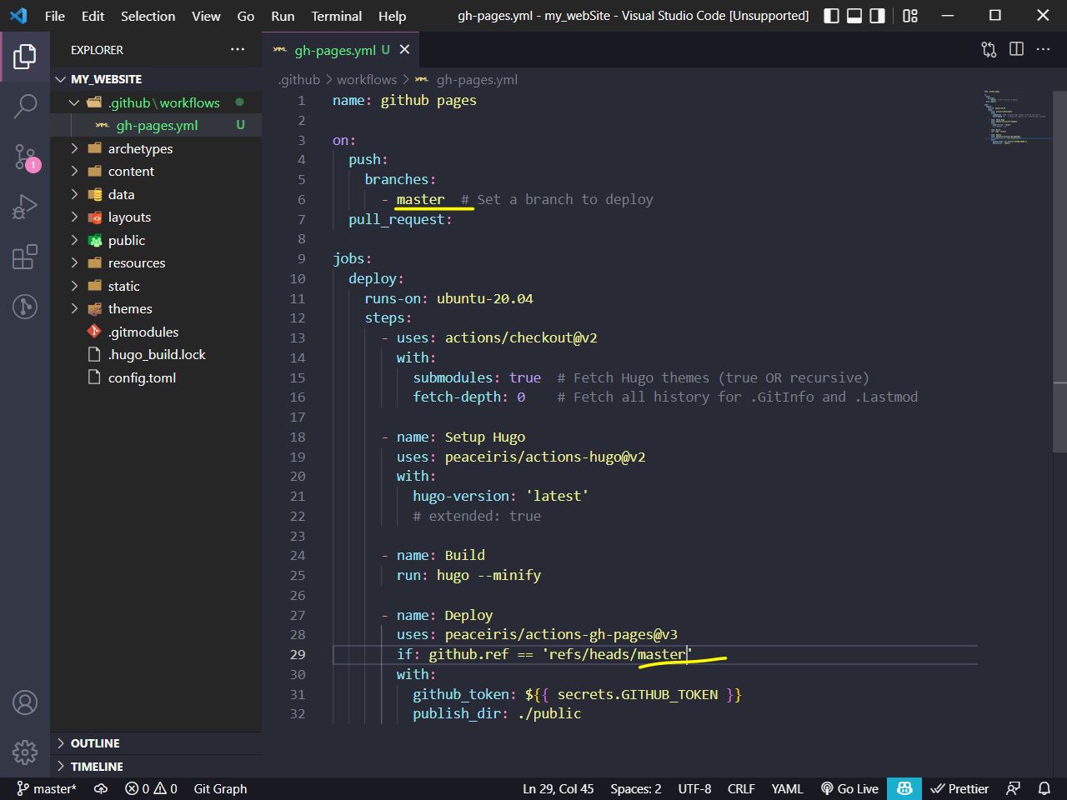Open the Terminal menu
Screen dimensions: 1067x800
coord(337,16)
